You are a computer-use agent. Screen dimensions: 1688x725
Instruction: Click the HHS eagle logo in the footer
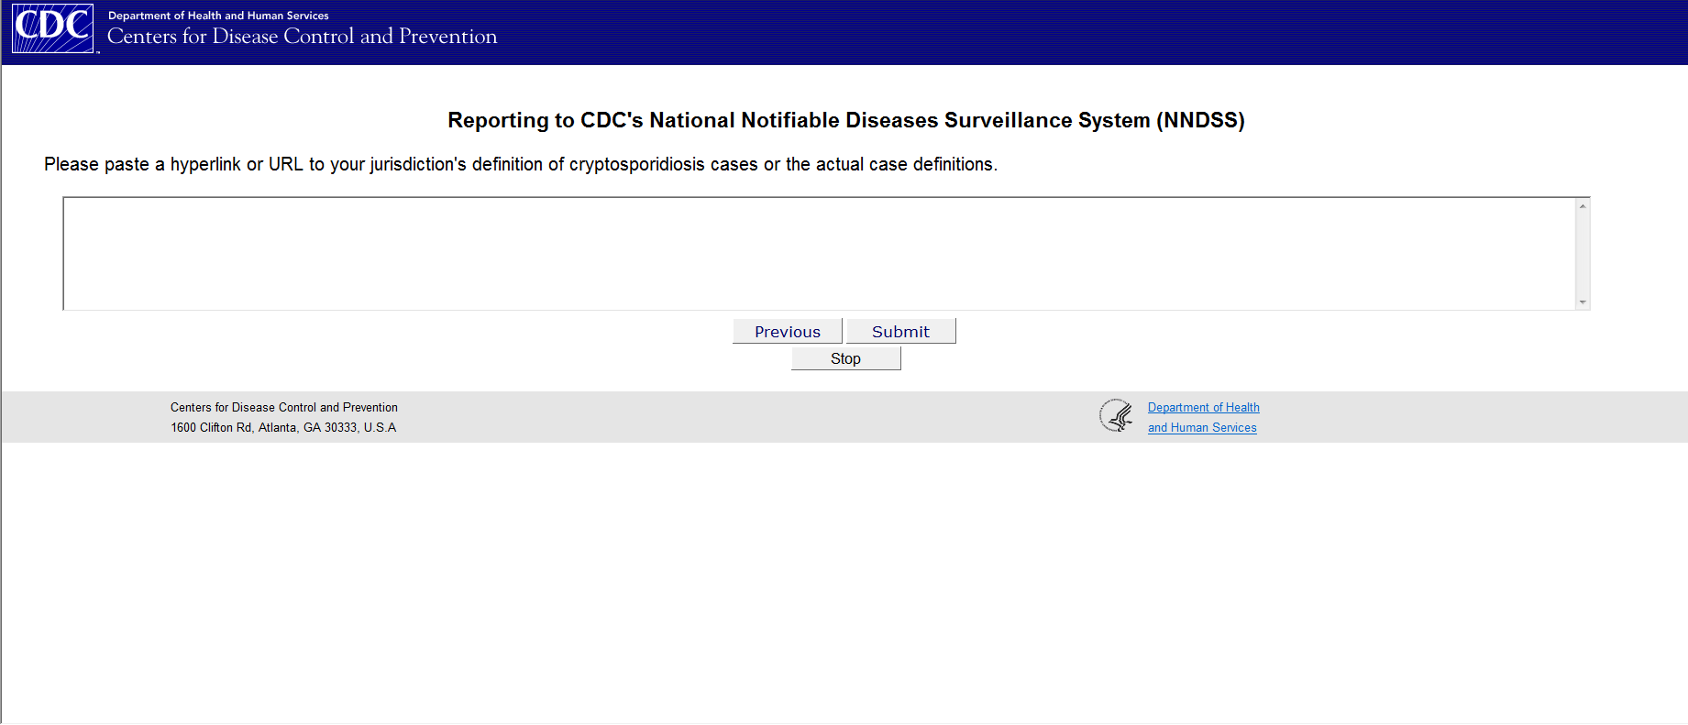coord(1116,416)
